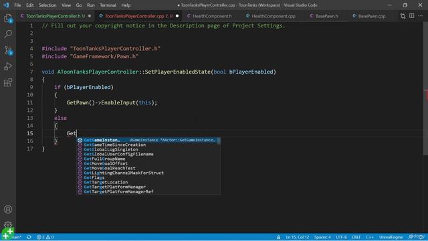Open the View menu
Image resolution: width=428 pixels, height=241 pixels.
66,5
